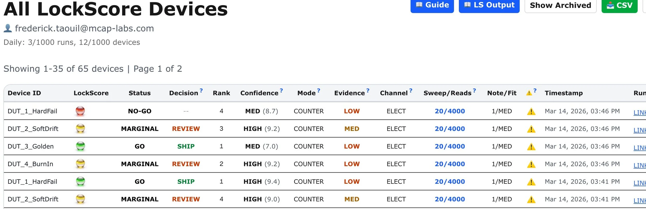The height and width of the screenshot is (209, 646).
Task: Click the user profile icon beside the email
Action: 8,28
